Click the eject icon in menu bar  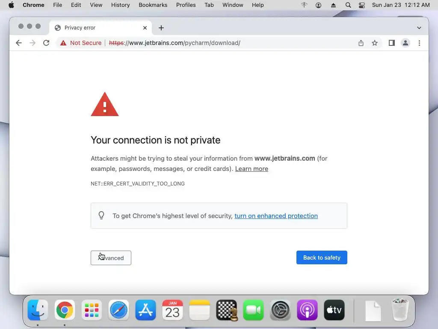(333, 5)
